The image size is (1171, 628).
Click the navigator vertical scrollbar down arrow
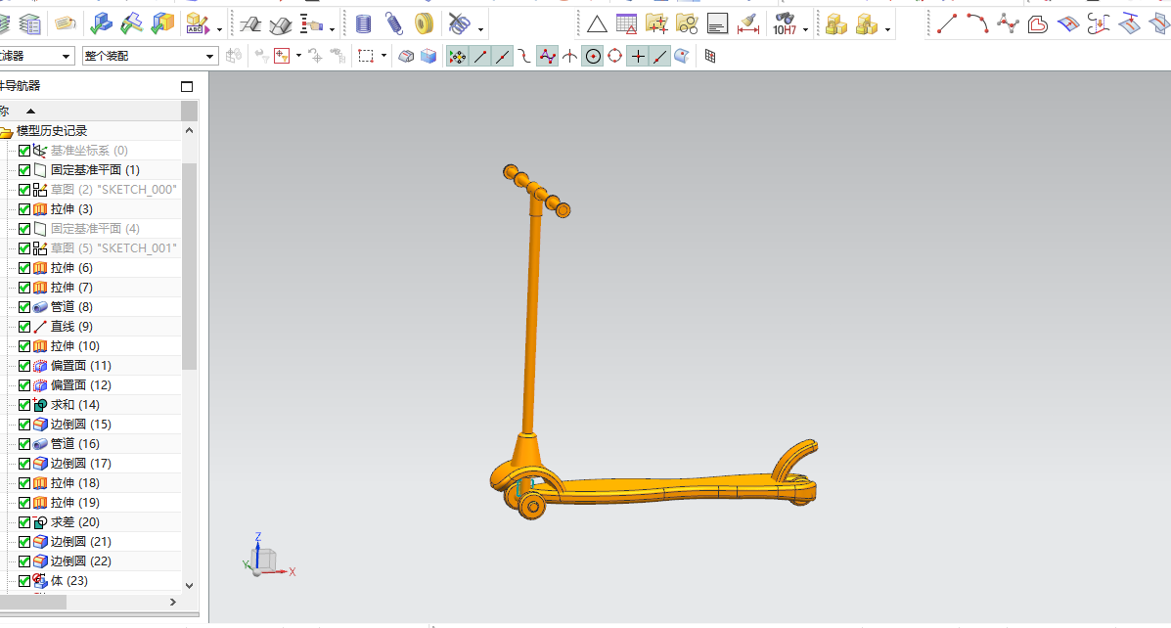[x=189, y=585]
